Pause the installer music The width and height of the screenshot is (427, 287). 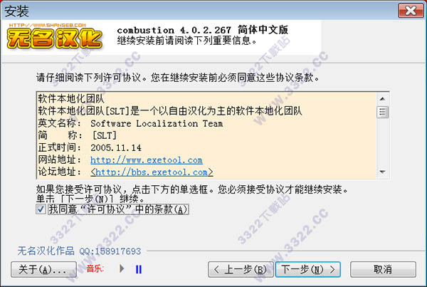(139, 269)
